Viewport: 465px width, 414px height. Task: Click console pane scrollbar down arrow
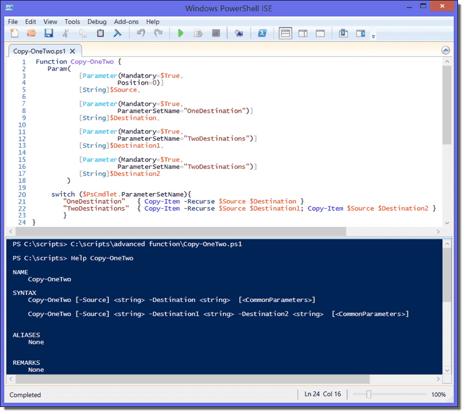point(447,370)
